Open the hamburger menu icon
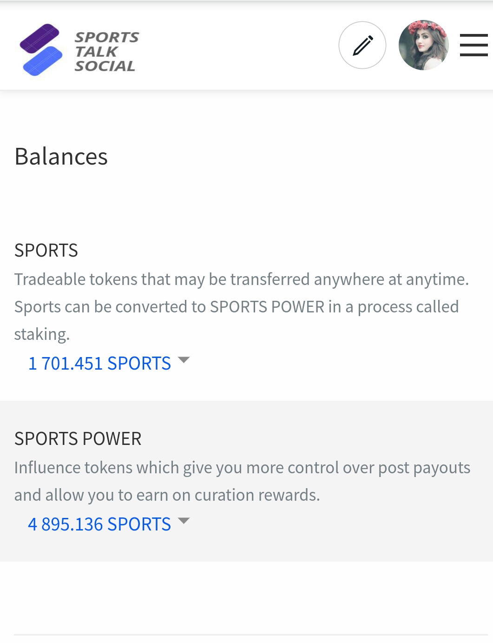 click(x=473, y=45)
